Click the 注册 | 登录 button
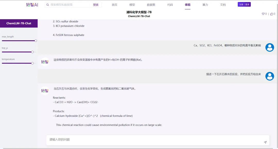 click(x=244, y=4)
